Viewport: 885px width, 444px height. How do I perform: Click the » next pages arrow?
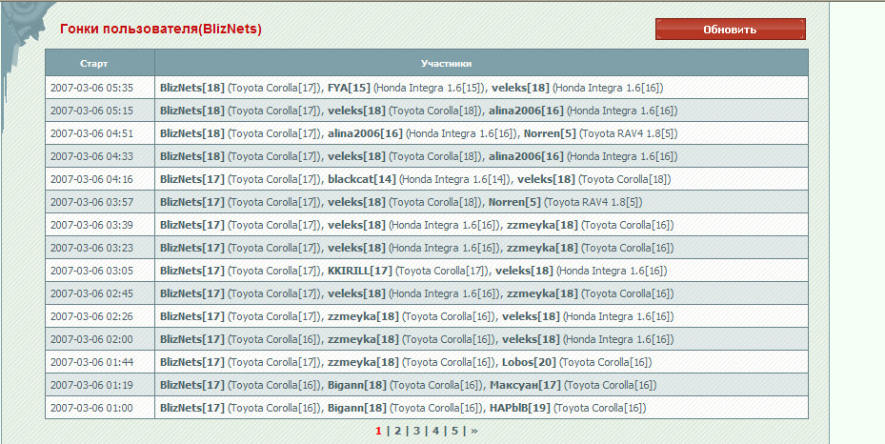click(474, 431)
